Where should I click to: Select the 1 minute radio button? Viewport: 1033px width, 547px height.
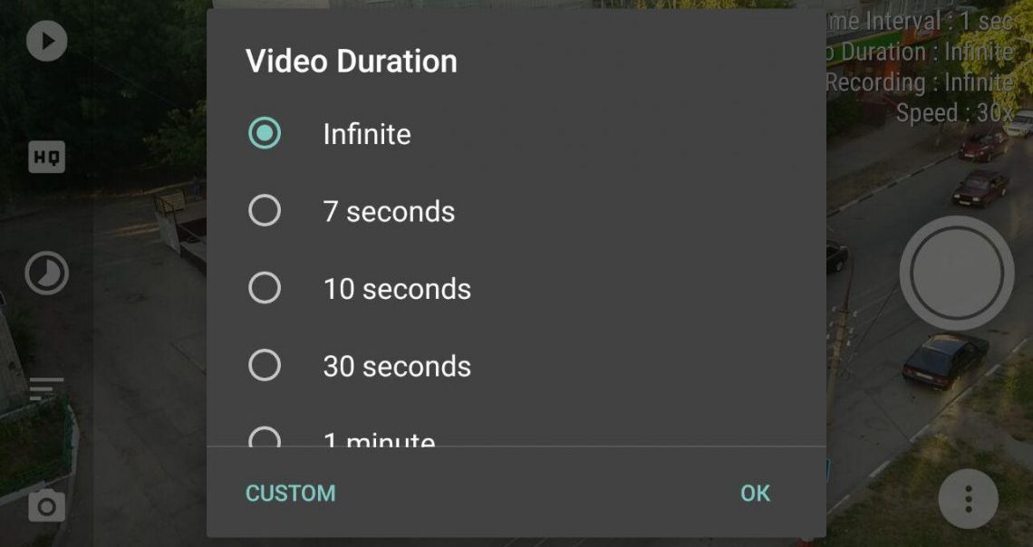pos(265,439)
